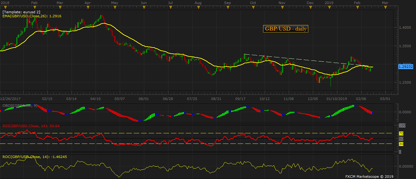The width and height of the screenshot is (416, 179).
Task: Click the triangle marker under Sep
Action: tap(227, 8)
